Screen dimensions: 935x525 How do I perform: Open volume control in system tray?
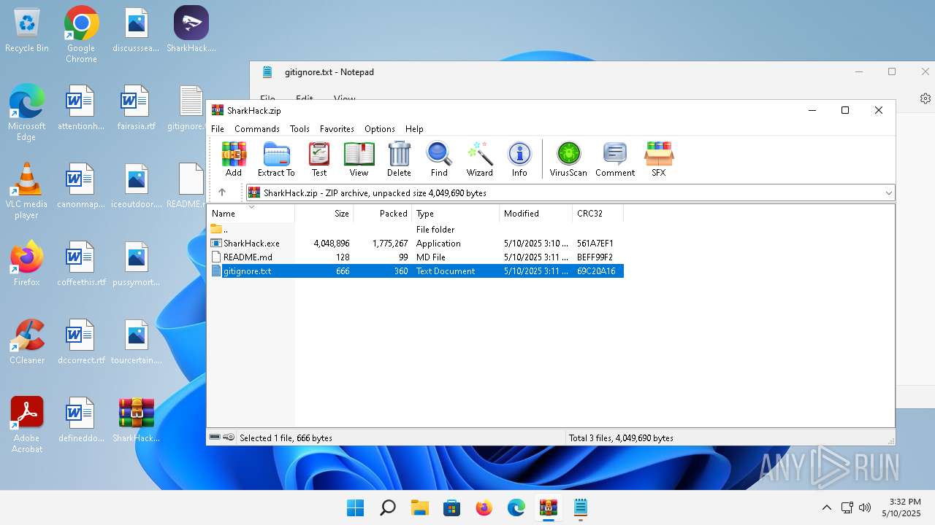pos(865,507)
